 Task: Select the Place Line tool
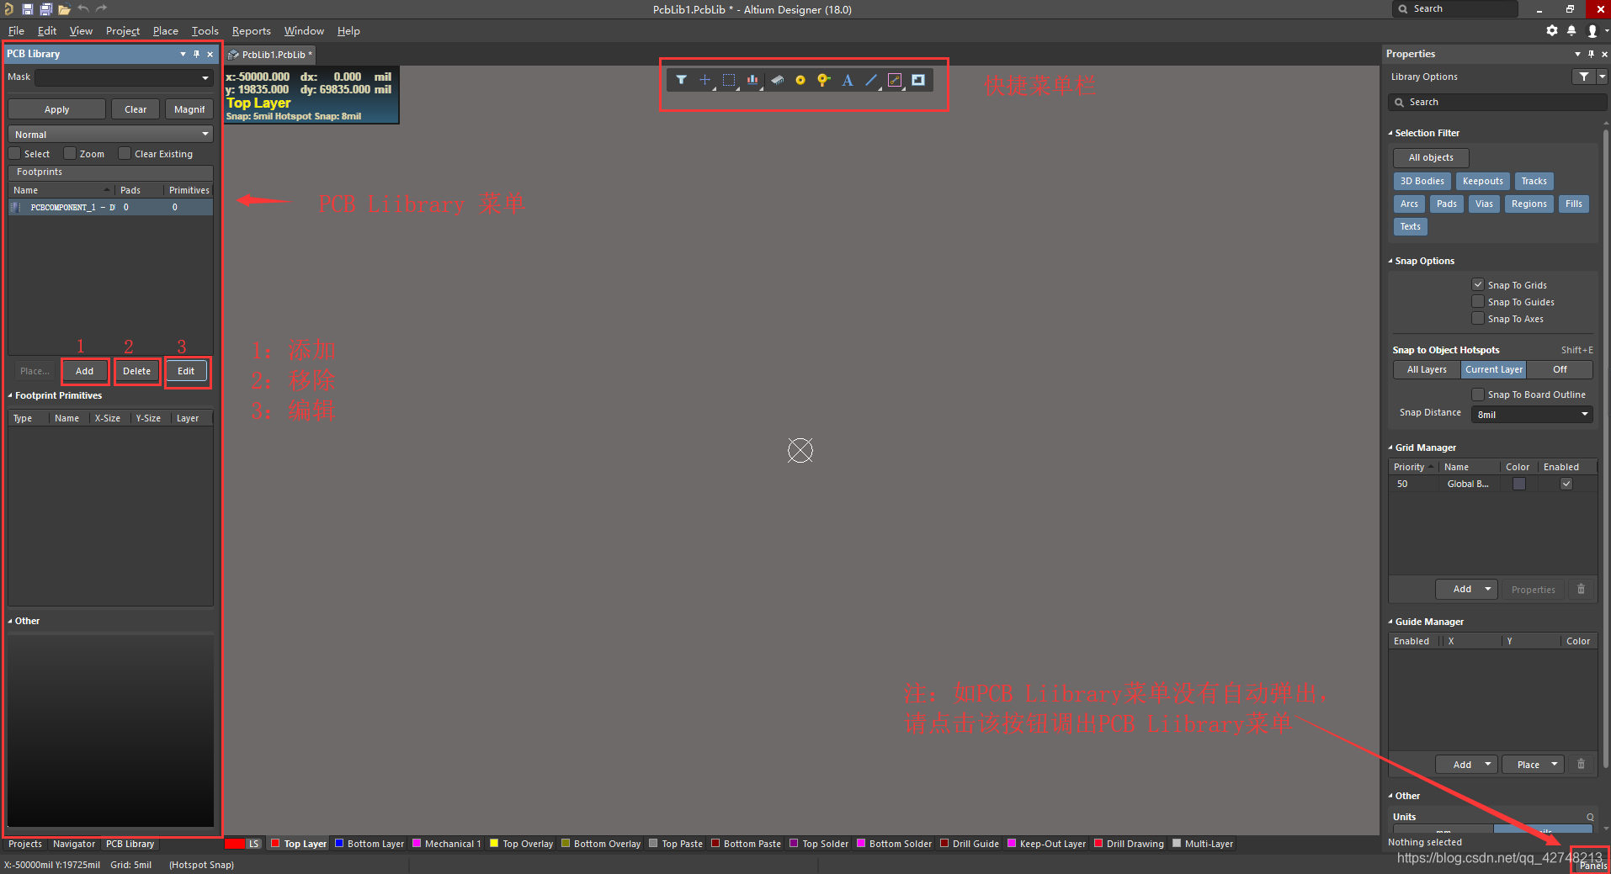[x=871, y=80]
